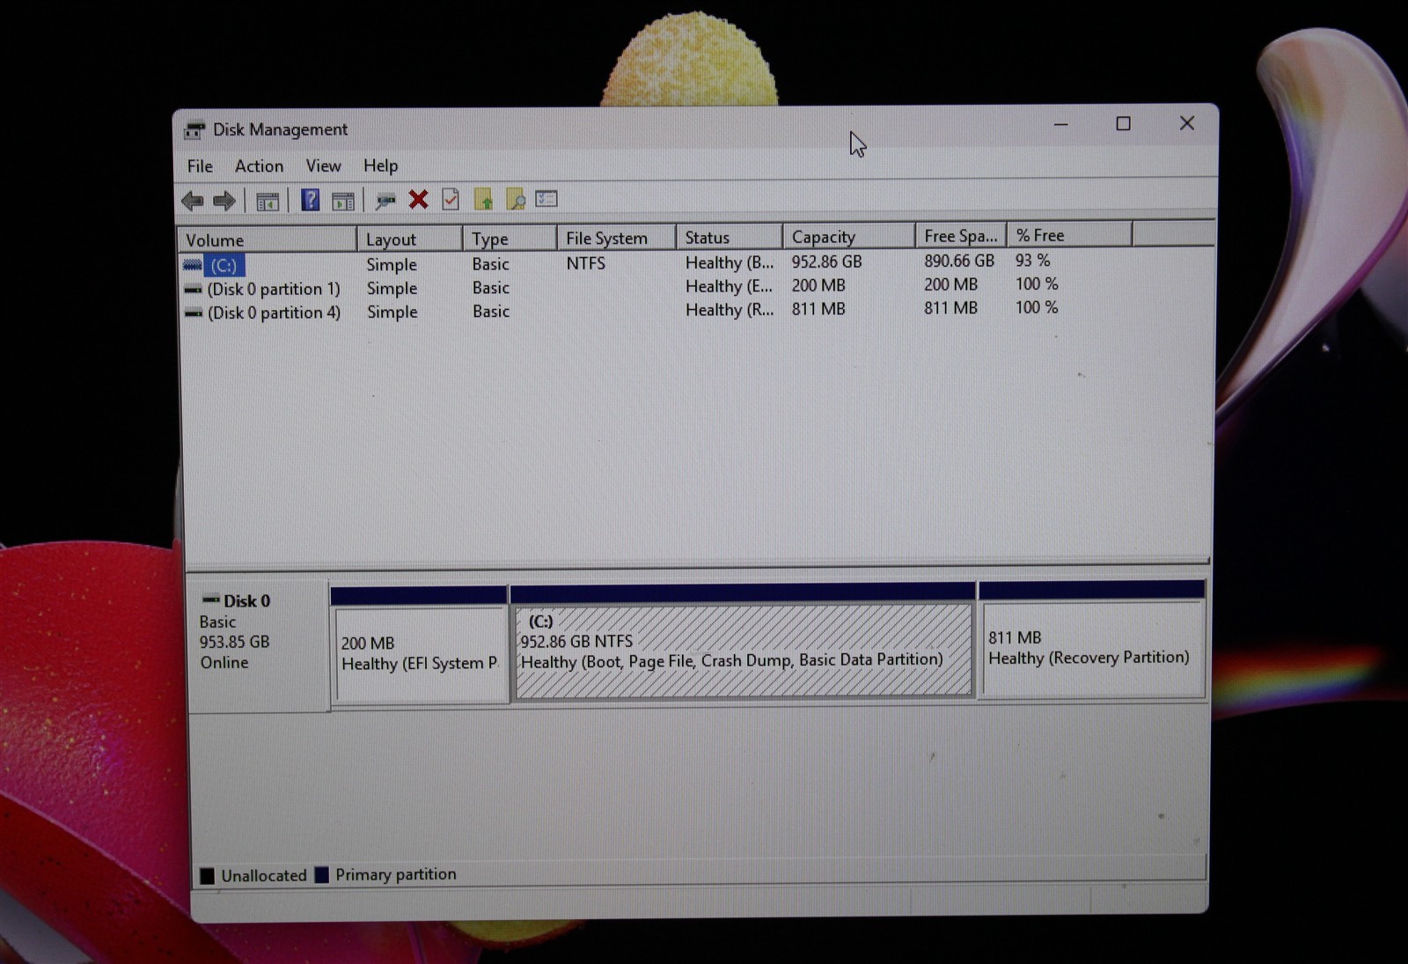Sort by % Free column header
Viewport: 1408px width, 964px height.
[x=1068, y=235]
